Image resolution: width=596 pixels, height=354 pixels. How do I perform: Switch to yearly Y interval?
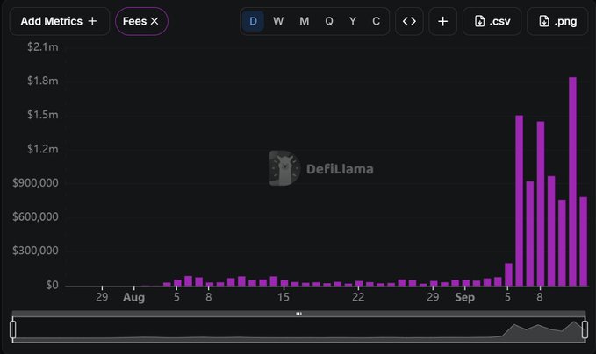click(x=353, y=21)
